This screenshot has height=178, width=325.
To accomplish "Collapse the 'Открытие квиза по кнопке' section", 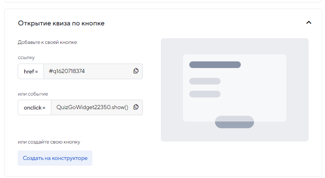I will click(x=309, y=23).
